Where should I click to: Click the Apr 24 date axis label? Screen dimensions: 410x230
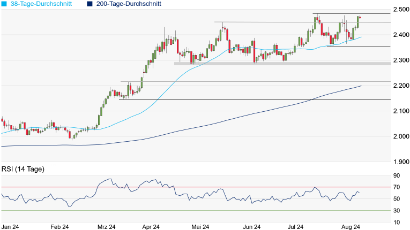tap(153, 226)
